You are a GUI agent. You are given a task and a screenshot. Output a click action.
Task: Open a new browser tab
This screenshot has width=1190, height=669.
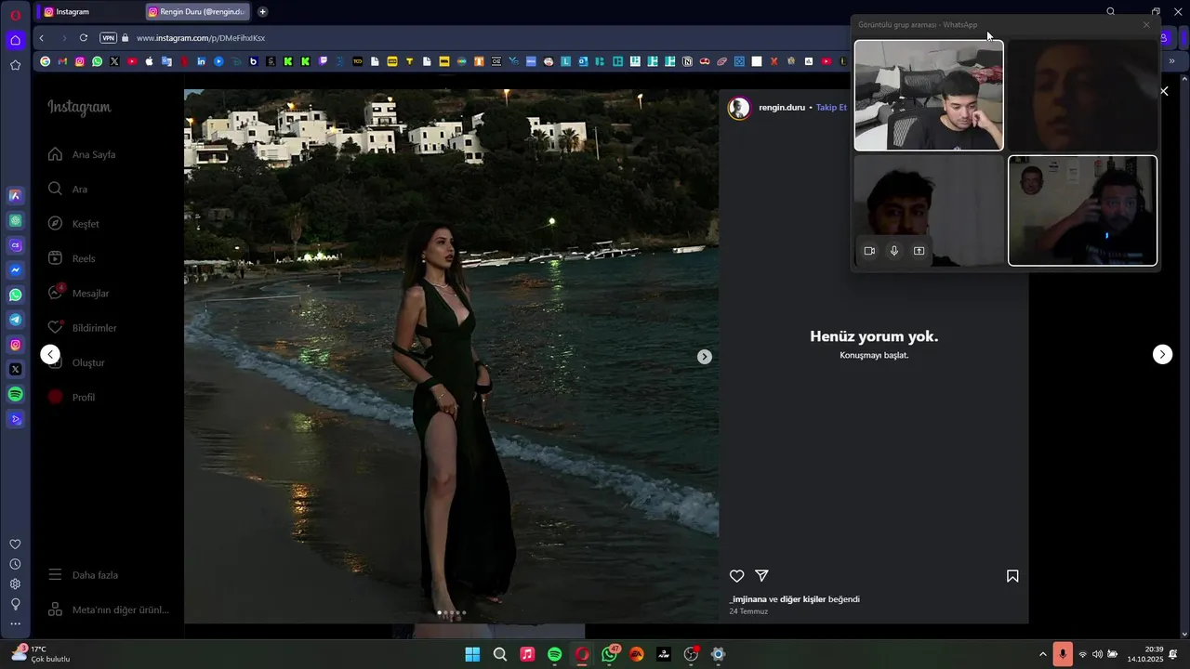click(263, 12)
